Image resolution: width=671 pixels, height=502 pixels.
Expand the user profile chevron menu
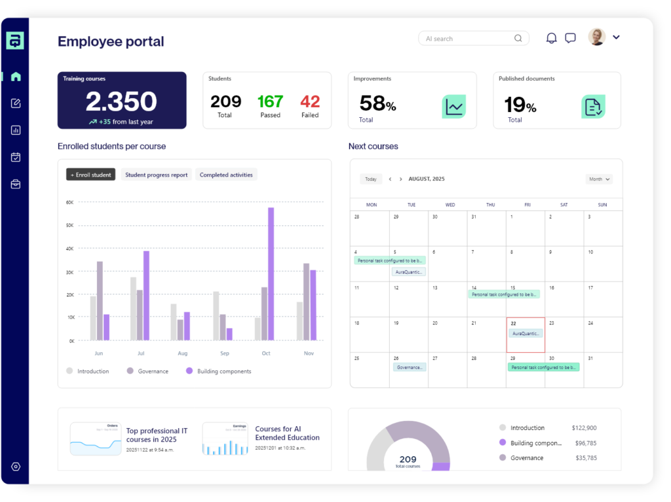[x=615, y=37]
